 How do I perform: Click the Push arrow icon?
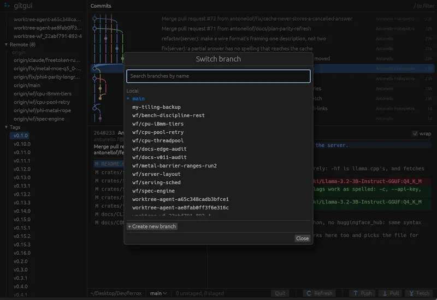(356, 293)
